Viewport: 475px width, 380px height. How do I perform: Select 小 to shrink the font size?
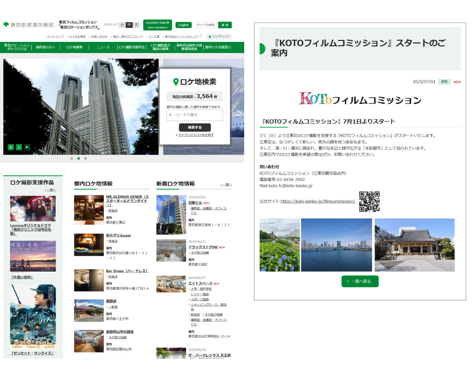pyautogui.click(x=122, y=25)
